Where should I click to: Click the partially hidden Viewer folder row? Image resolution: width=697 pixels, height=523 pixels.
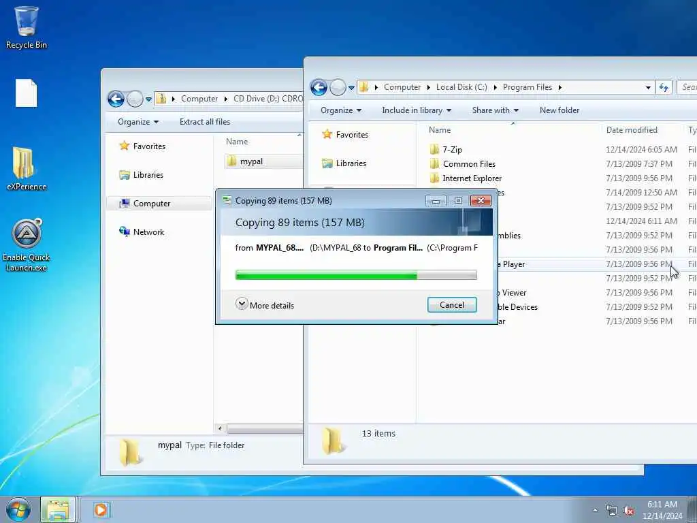(513, 293)
